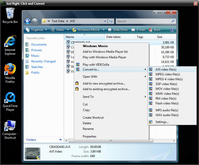Expand the Open With submenu

(x=145, y=77)
